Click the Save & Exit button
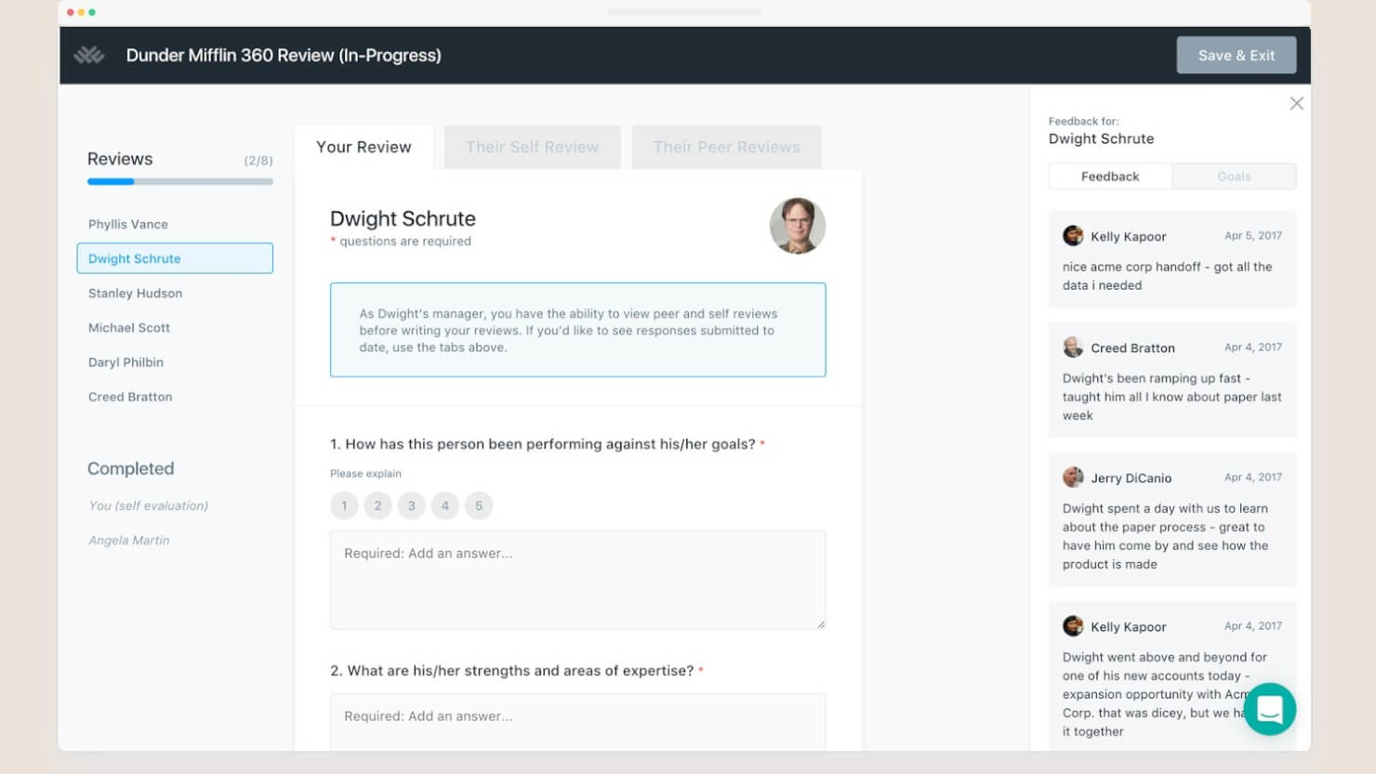 coord(1236,55)
